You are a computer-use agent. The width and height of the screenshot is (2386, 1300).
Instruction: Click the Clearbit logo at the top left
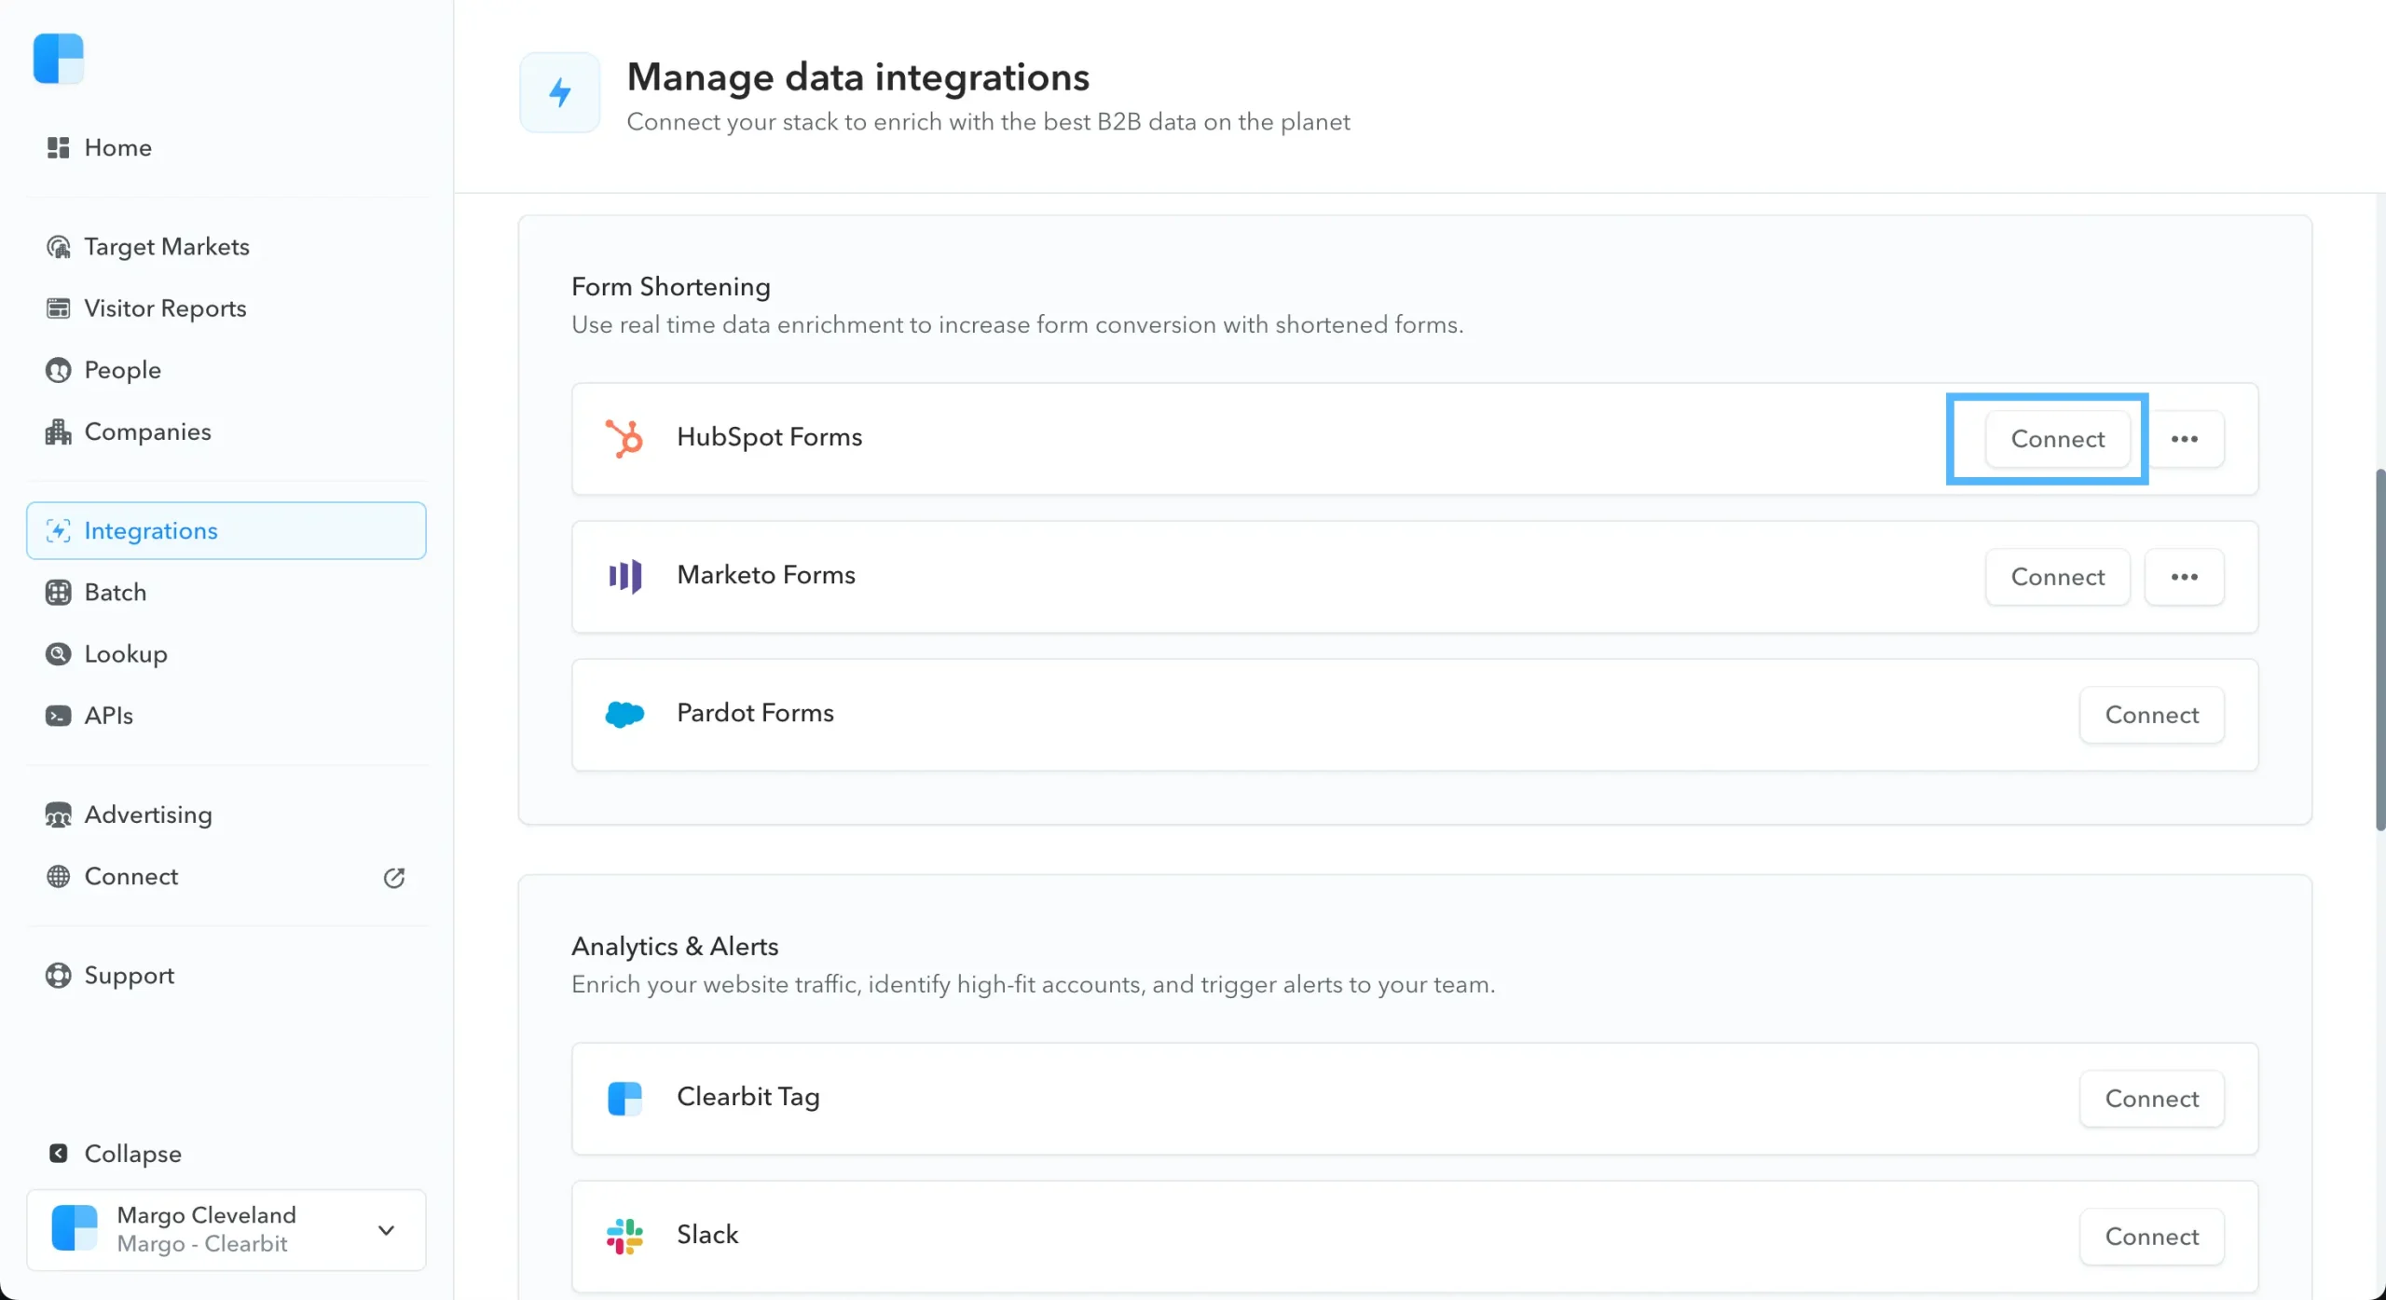60,59
